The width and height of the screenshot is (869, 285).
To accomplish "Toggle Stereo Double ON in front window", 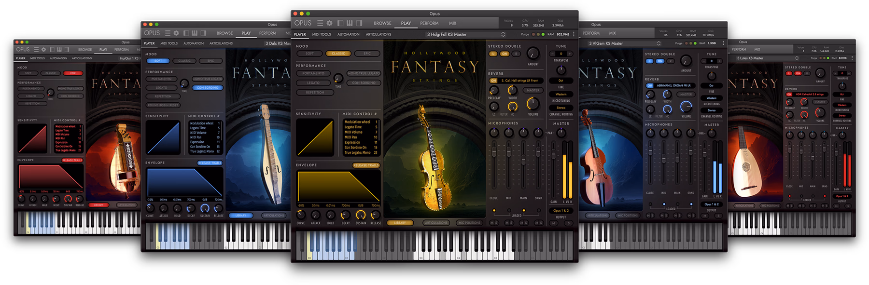I will pos(505,54).
